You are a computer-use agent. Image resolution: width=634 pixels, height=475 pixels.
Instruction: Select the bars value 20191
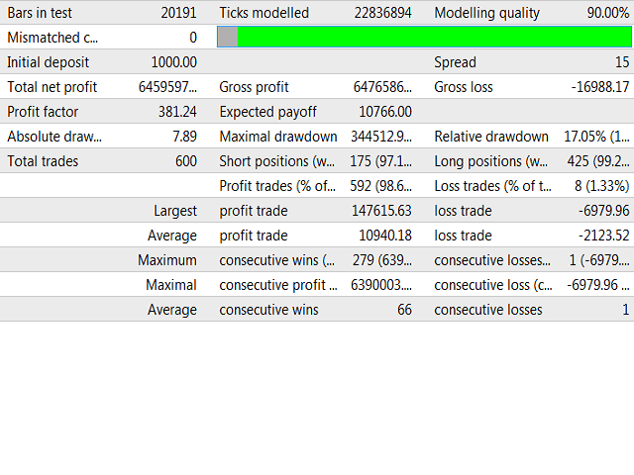[178, 13]
